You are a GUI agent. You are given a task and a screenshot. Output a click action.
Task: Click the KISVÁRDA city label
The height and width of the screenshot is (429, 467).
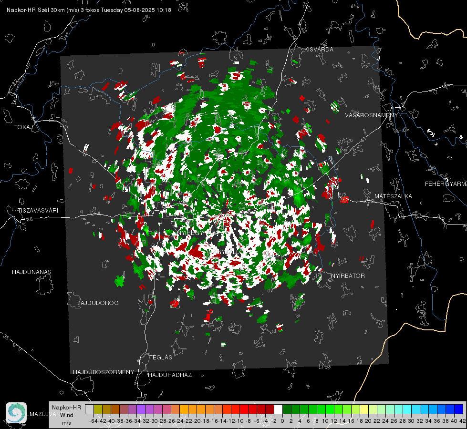click(x=319, y=50)
